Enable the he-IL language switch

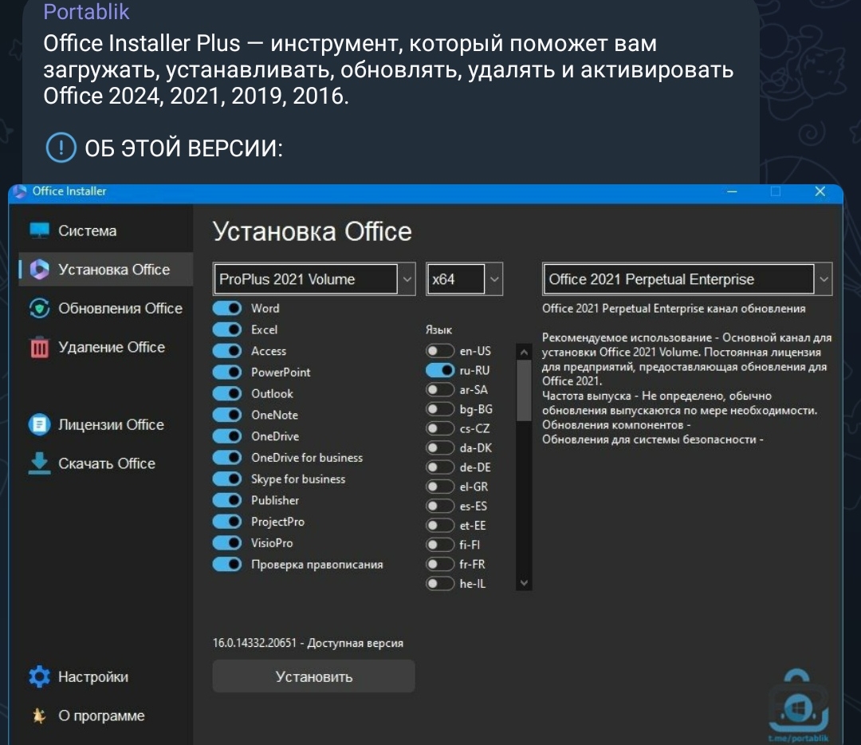440,583
